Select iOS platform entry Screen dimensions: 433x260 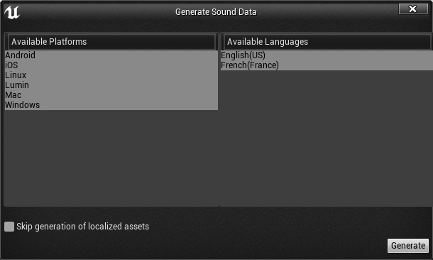click(111, 65)
